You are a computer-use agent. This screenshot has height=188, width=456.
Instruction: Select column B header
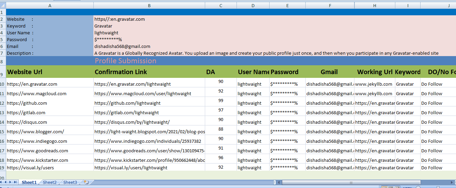149,5
